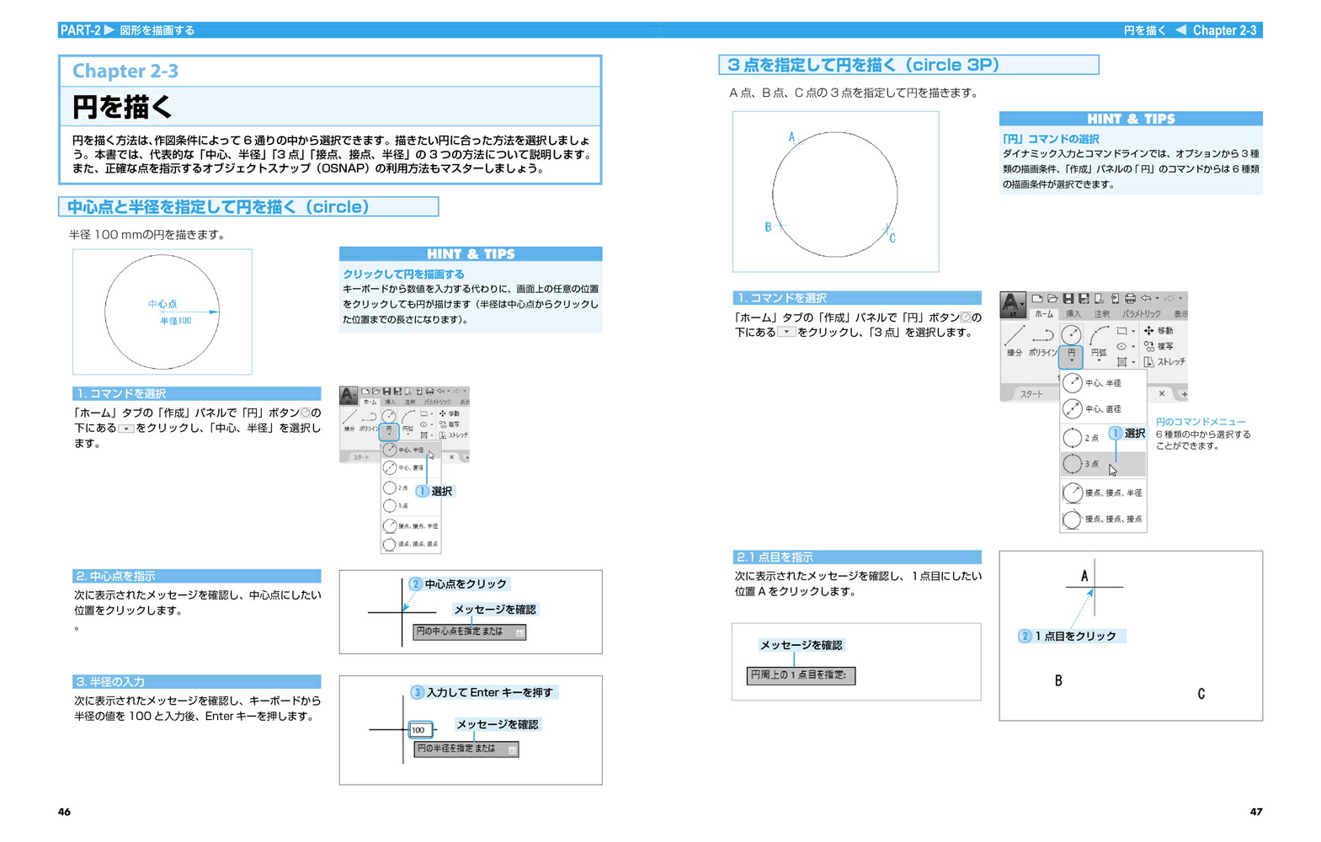Choose 2点 from page 47 circle menu
The image size is (1321, 842).
click(x=1103, y=438)
